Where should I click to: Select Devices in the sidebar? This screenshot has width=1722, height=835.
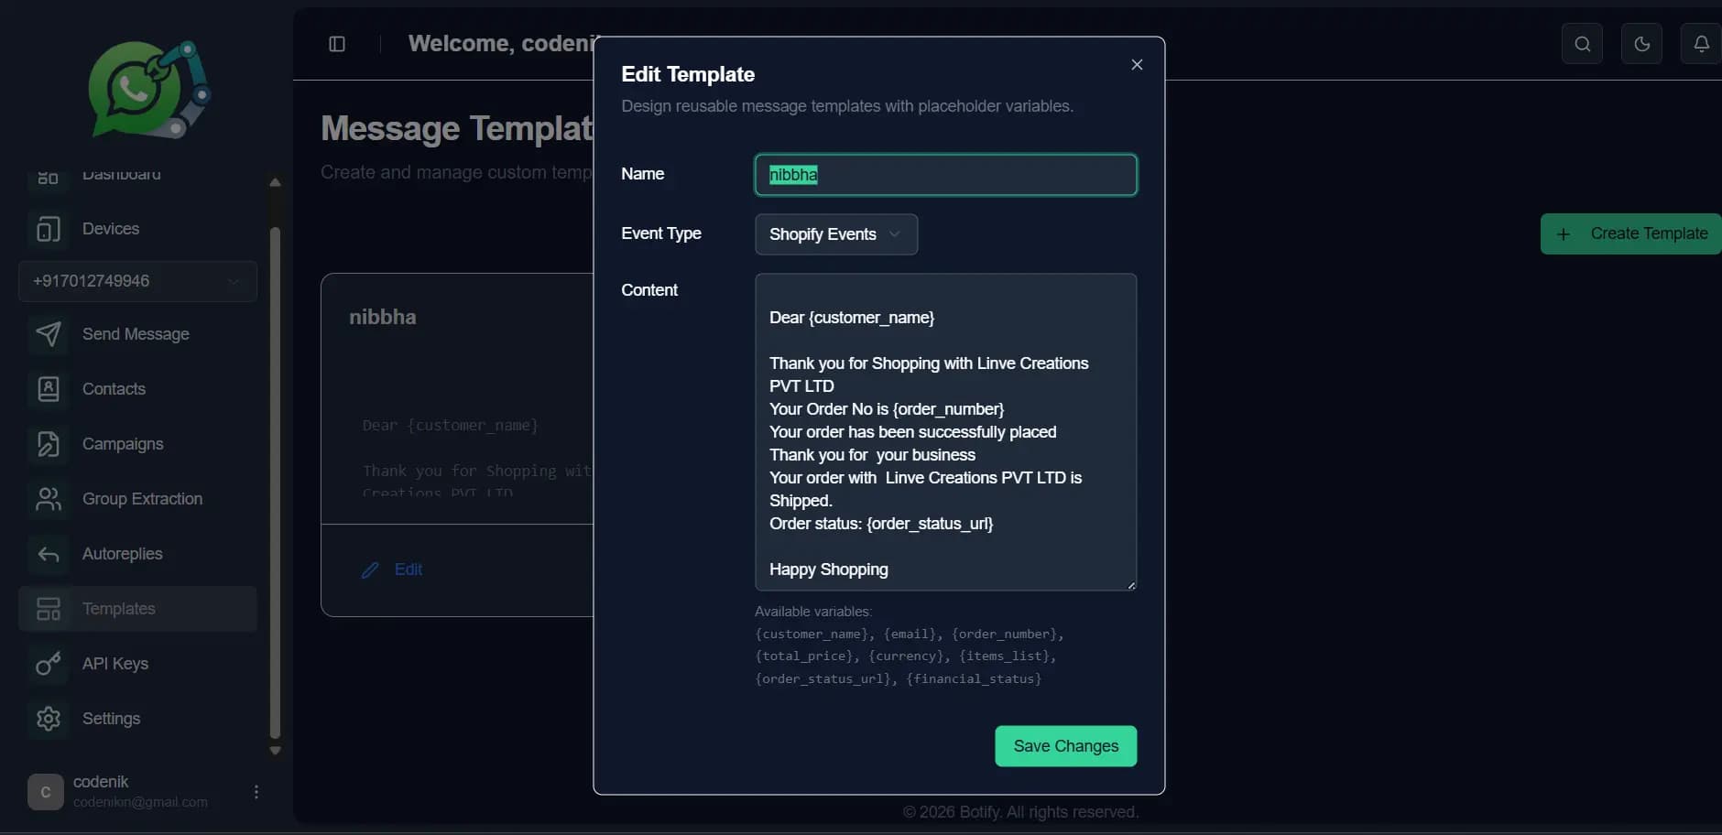point(111,229)
